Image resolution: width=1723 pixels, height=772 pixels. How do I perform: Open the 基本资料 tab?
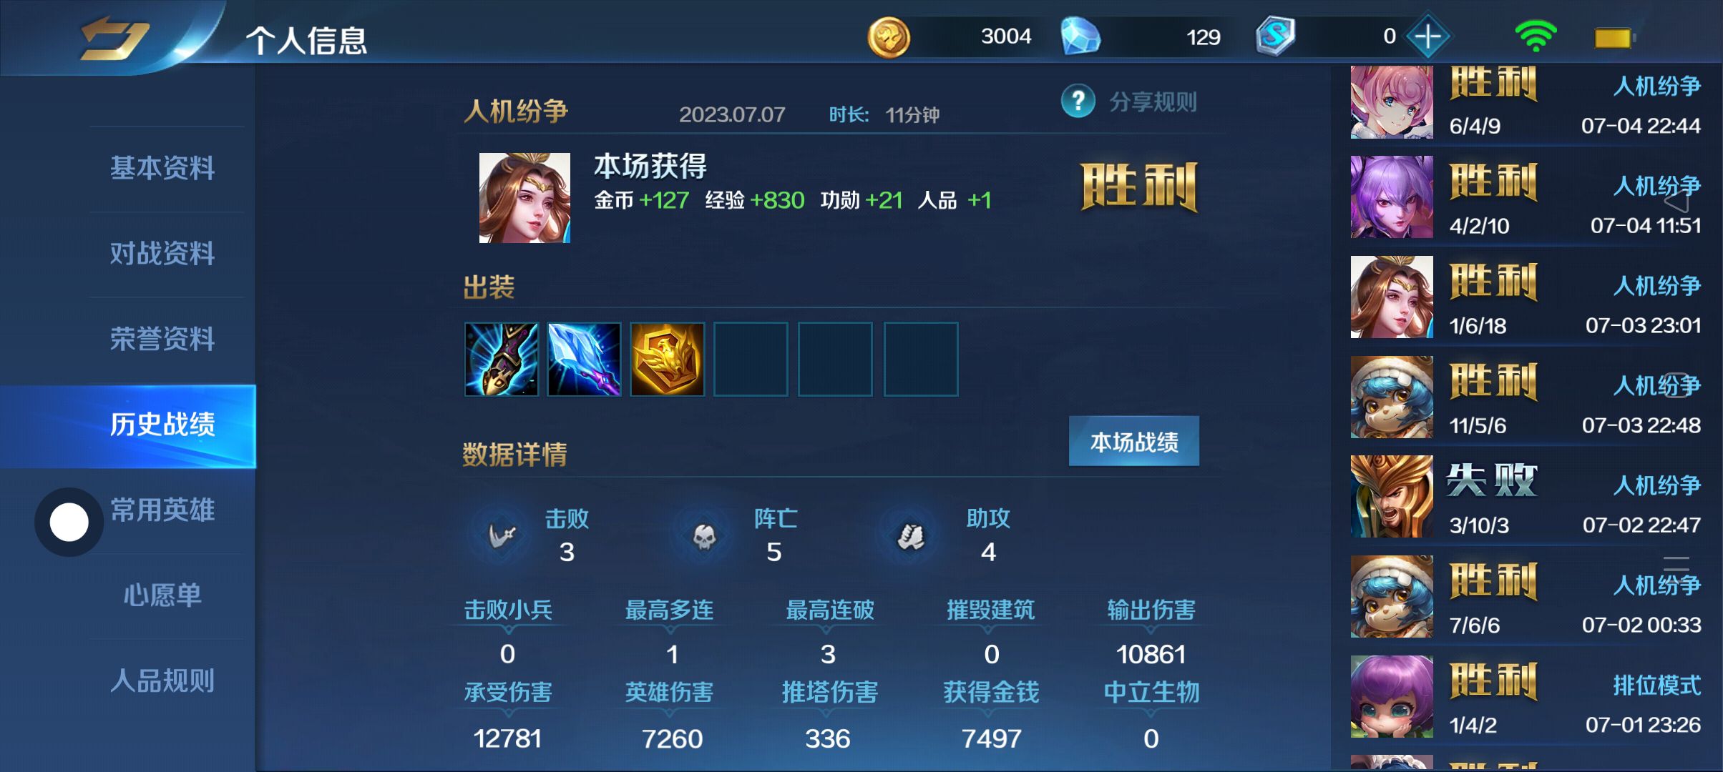click(162, 169)
